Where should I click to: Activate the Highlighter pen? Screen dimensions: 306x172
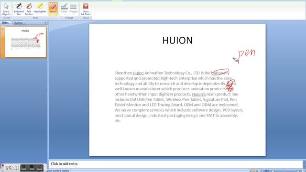pos(40,9)
